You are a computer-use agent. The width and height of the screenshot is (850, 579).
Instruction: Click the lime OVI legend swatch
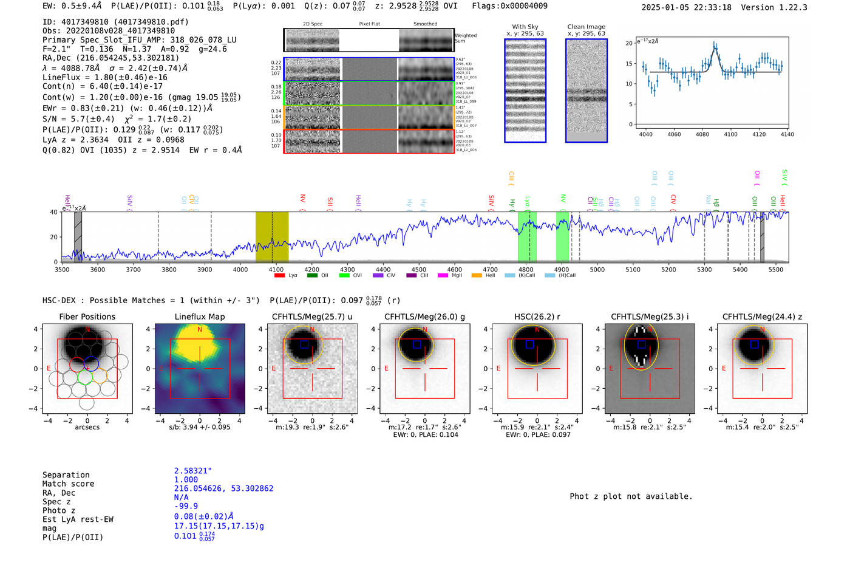point(344,275)
